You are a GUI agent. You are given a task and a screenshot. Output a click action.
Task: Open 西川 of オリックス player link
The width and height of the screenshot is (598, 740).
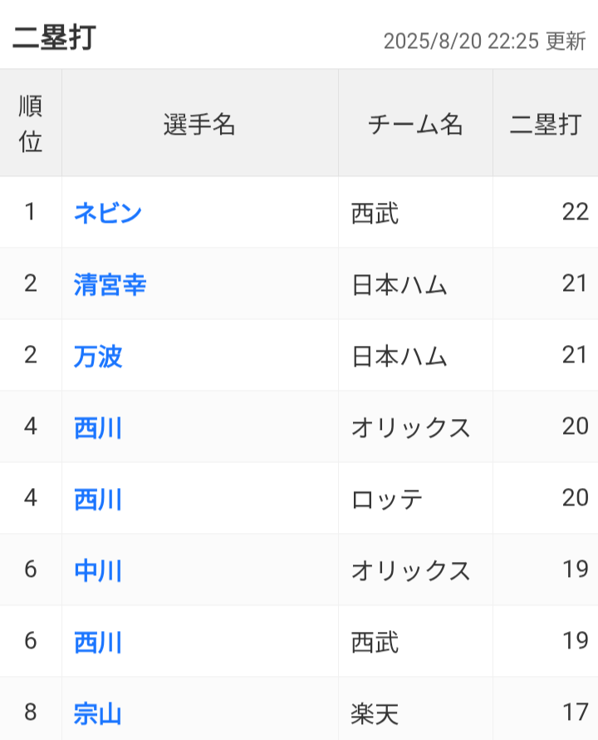(x=98, y=427)
